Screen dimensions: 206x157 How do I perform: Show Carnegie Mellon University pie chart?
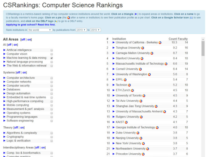click(152, 53)
